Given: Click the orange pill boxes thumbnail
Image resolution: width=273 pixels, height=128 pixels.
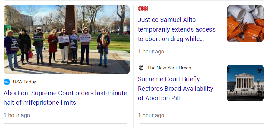Looking at the screenshot, I should (245, 24).
